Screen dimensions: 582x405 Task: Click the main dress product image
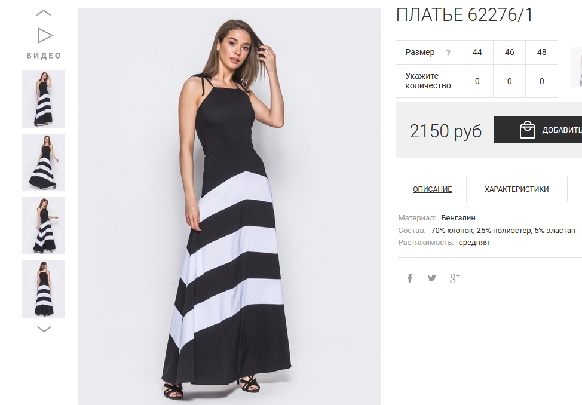point(229,206)
